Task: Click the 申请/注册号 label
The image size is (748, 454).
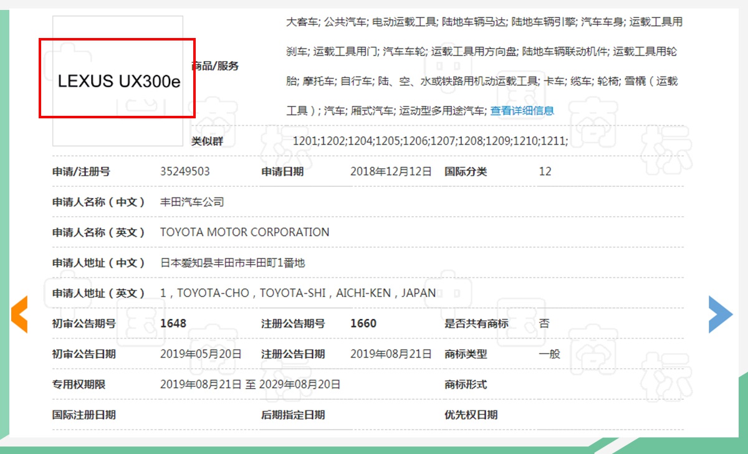Action: [x=81, y=171]
